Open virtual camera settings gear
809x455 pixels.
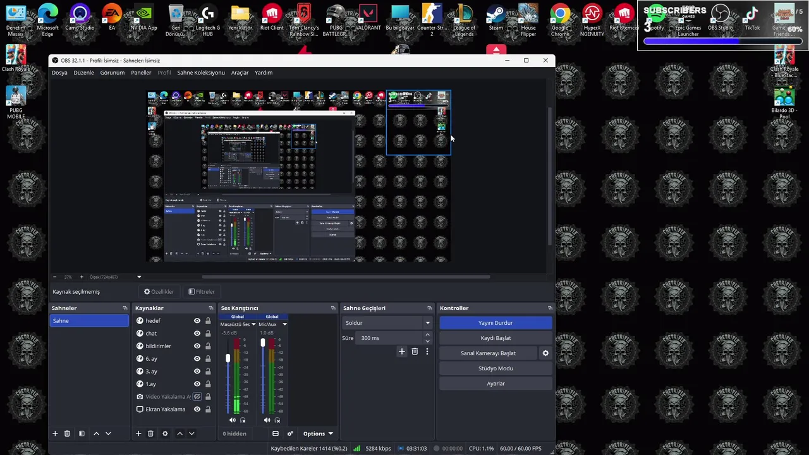click(545, 353)
